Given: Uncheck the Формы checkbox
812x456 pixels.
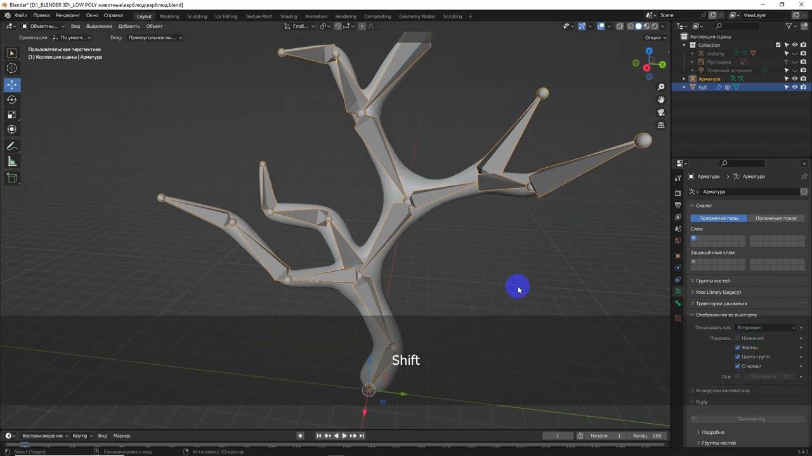Looking at the screenshot, I should (738, 348).
